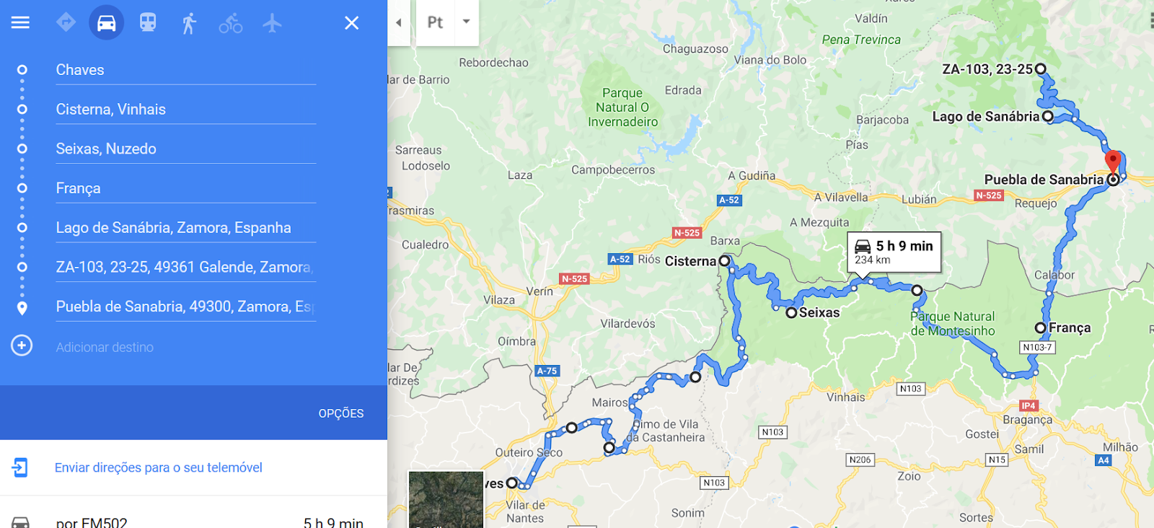1154x528 pixels.
Task: Open OPÇÕES route options
Action: 341,413
